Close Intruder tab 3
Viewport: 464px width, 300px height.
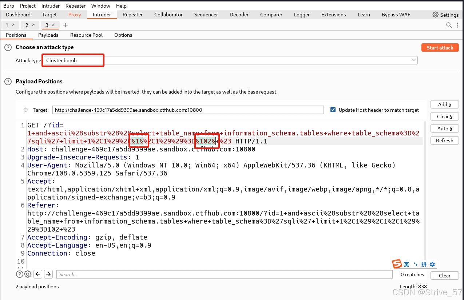pyautogui.click(x=53, y=25)
